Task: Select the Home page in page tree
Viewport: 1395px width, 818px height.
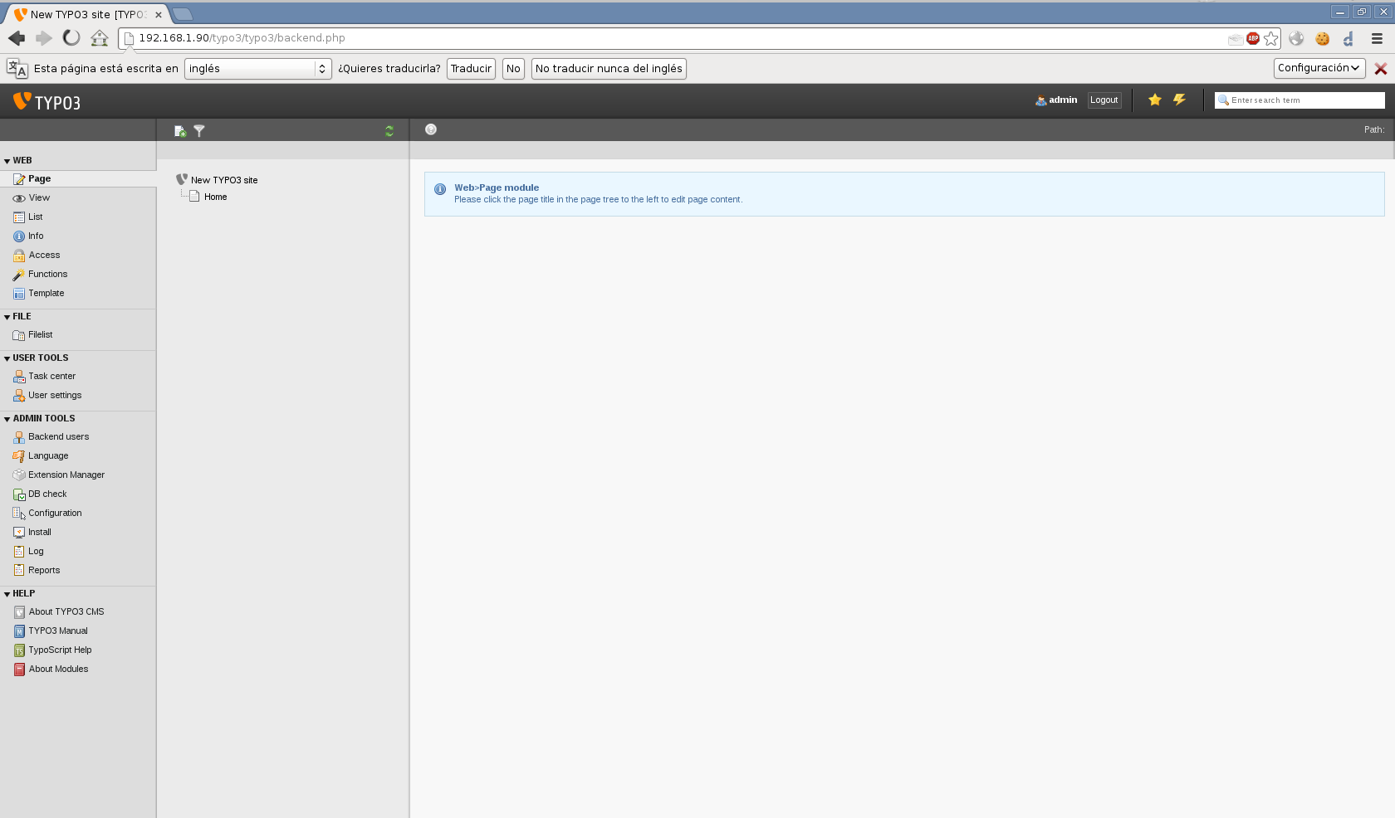Action: tap(215, 197)
